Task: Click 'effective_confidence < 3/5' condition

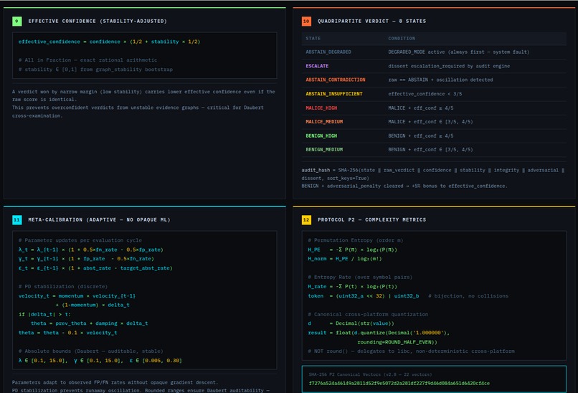Action: (425, 94)
